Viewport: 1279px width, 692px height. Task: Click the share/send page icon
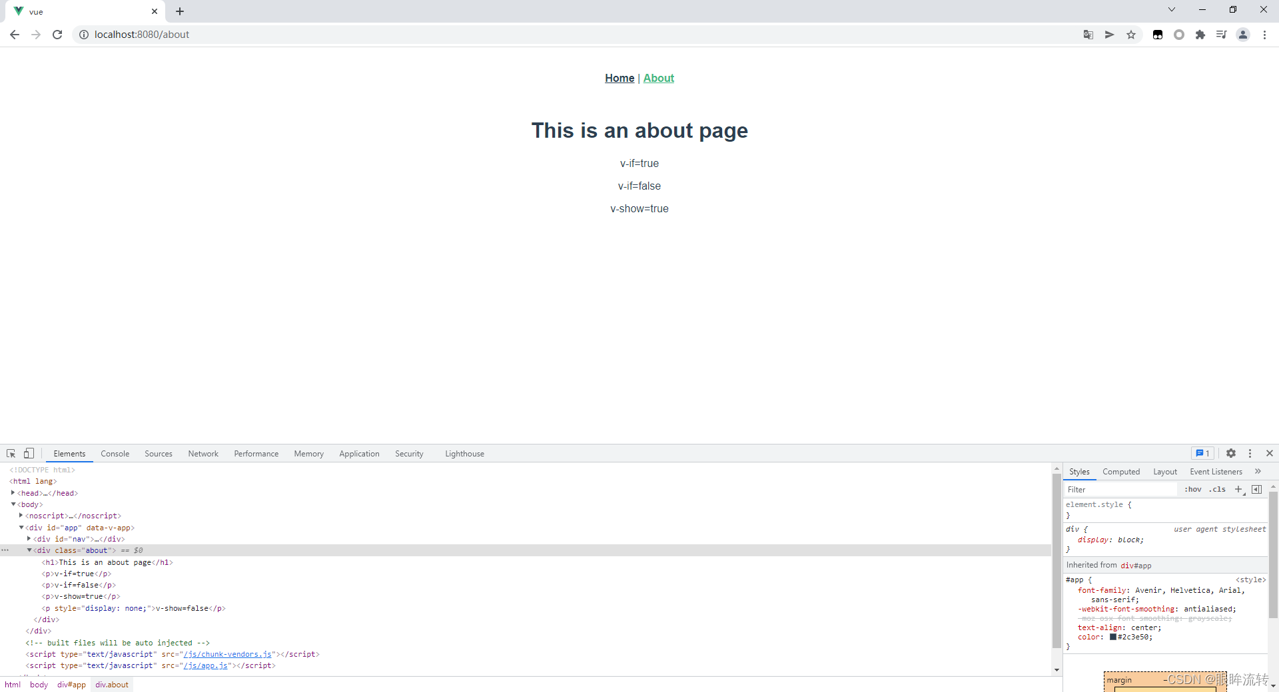1110,35
